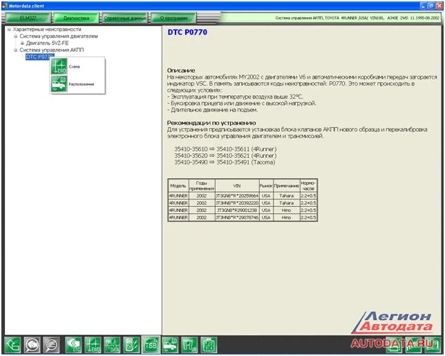Click the multimeter tester icon
This screenshot has width=445, height=356.
[x=131, y=345]
